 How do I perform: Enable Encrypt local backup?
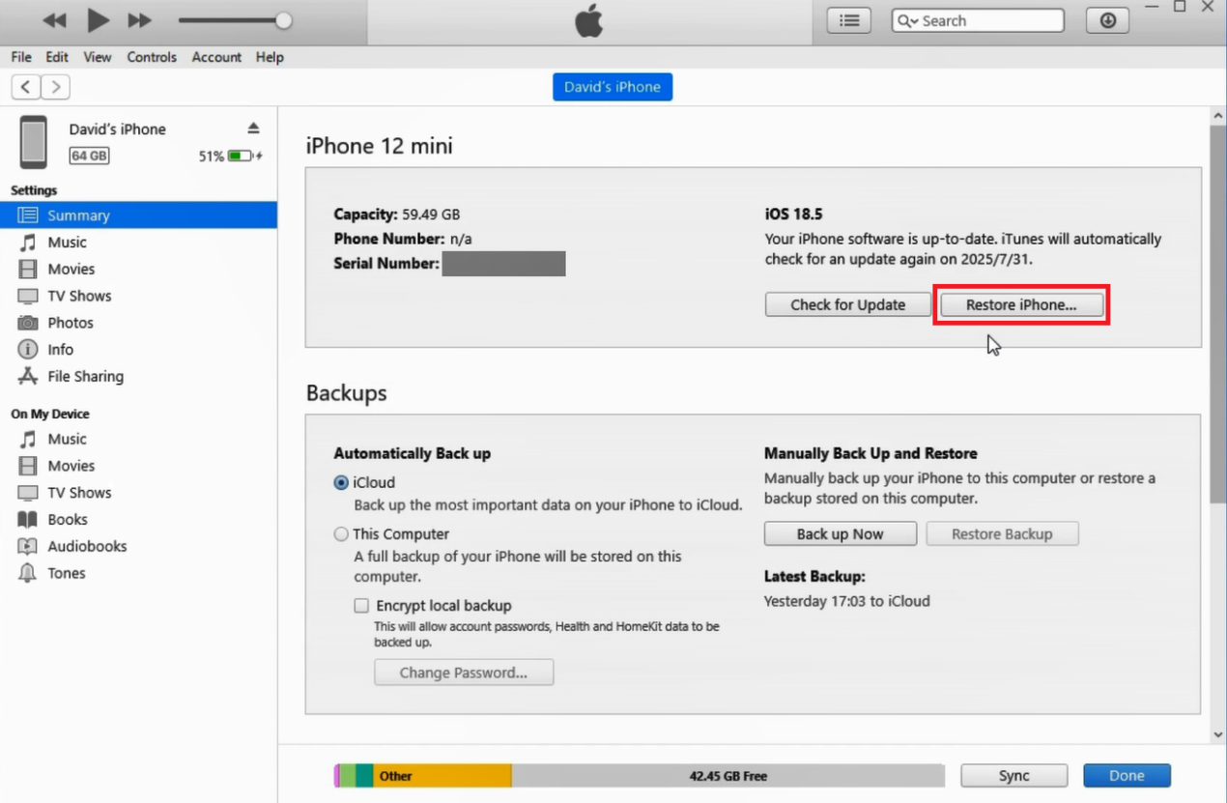click(361, 605)
